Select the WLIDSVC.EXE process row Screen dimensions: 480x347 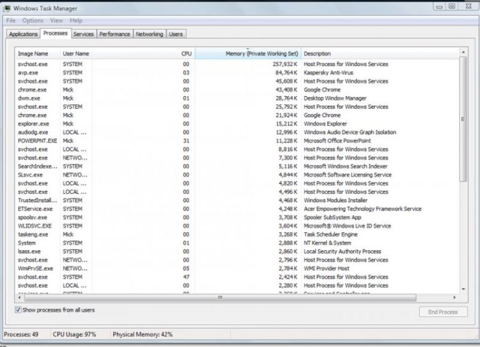click(x=237, y=226)
